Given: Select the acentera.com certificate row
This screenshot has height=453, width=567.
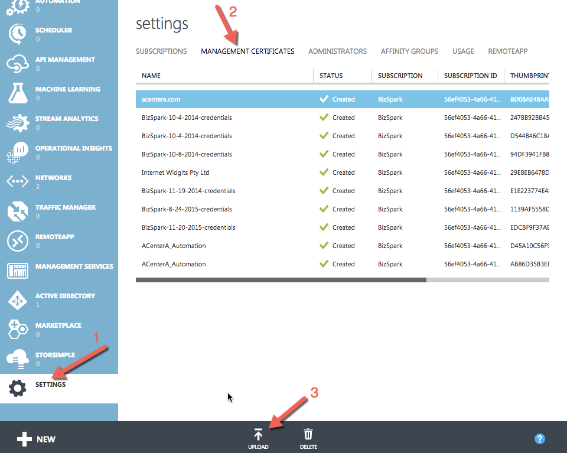Looking at the screenshot, I should point(236,99).
